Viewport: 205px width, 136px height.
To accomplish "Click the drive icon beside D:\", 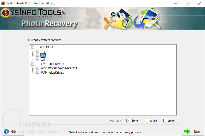I will click(38, 55).
